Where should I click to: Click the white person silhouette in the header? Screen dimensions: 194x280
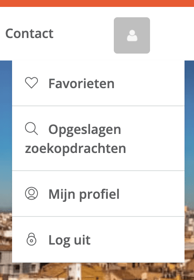point(132,35)
